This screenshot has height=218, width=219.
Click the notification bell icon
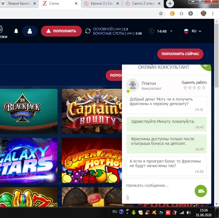point(16,31)
